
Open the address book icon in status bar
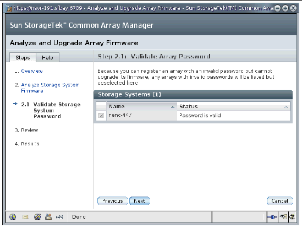coord(48,217)
